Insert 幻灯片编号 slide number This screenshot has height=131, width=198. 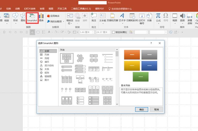click(142, 19)
